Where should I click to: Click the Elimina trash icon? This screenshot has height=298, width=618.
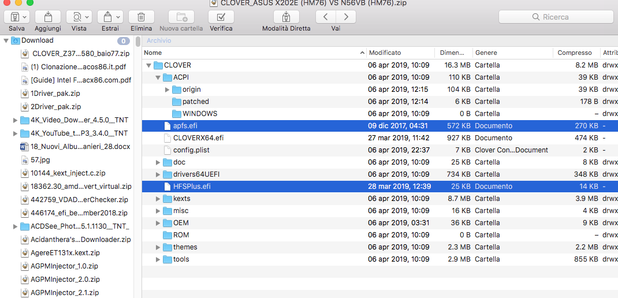[x=141, y=17]
